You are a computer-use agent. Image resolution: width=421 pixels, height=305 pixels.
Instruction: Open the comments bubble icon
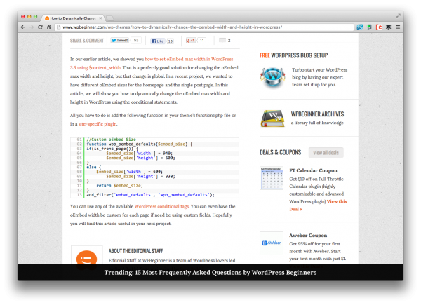[222, 40]
